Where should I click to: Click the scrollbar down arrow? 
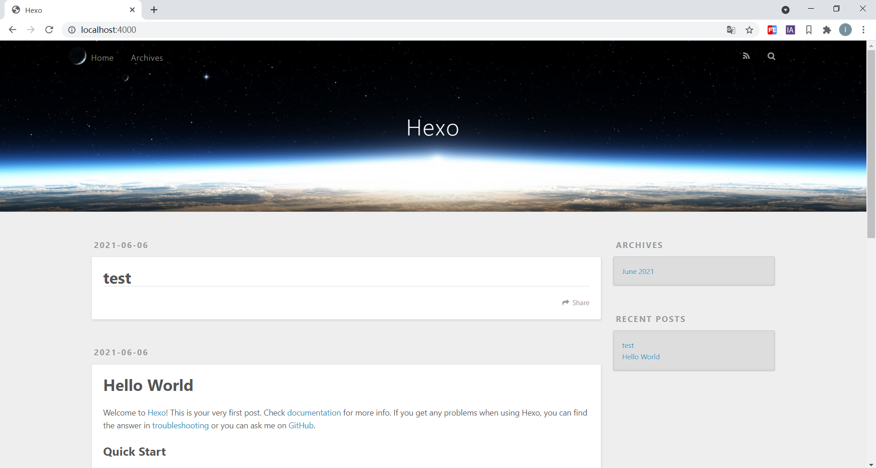click(871, 464)
